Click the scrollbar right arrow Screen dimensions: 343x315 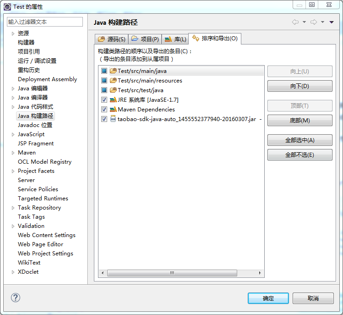pos(260,273)
